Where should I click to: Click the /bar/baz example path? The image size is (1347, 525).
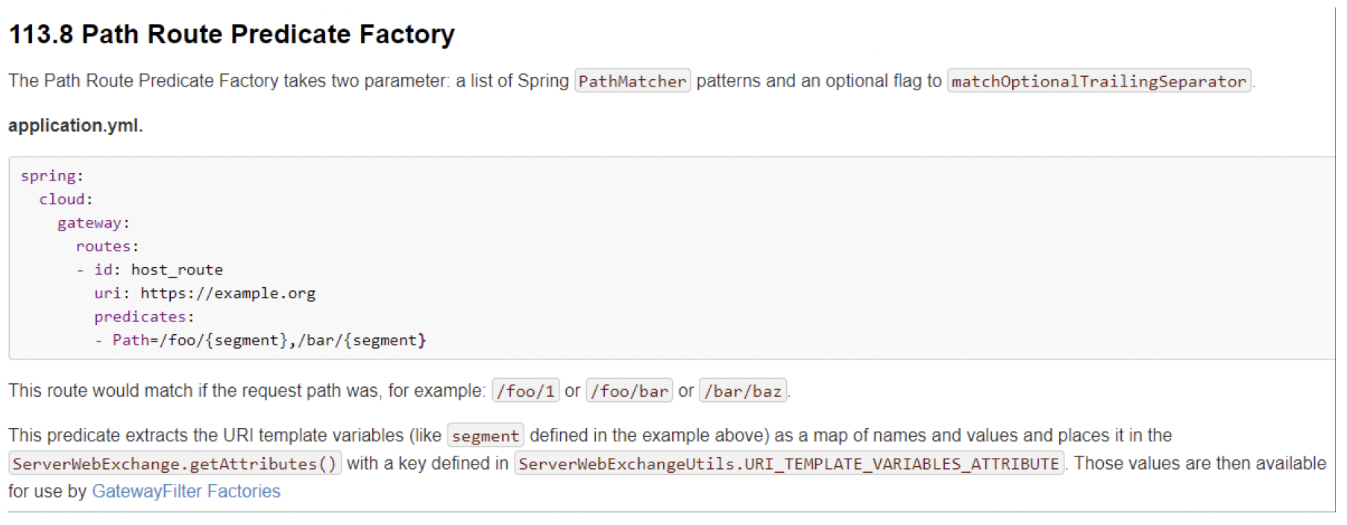(x=742, y=391)
